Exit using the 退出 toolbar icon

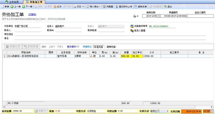coord(168,6)
